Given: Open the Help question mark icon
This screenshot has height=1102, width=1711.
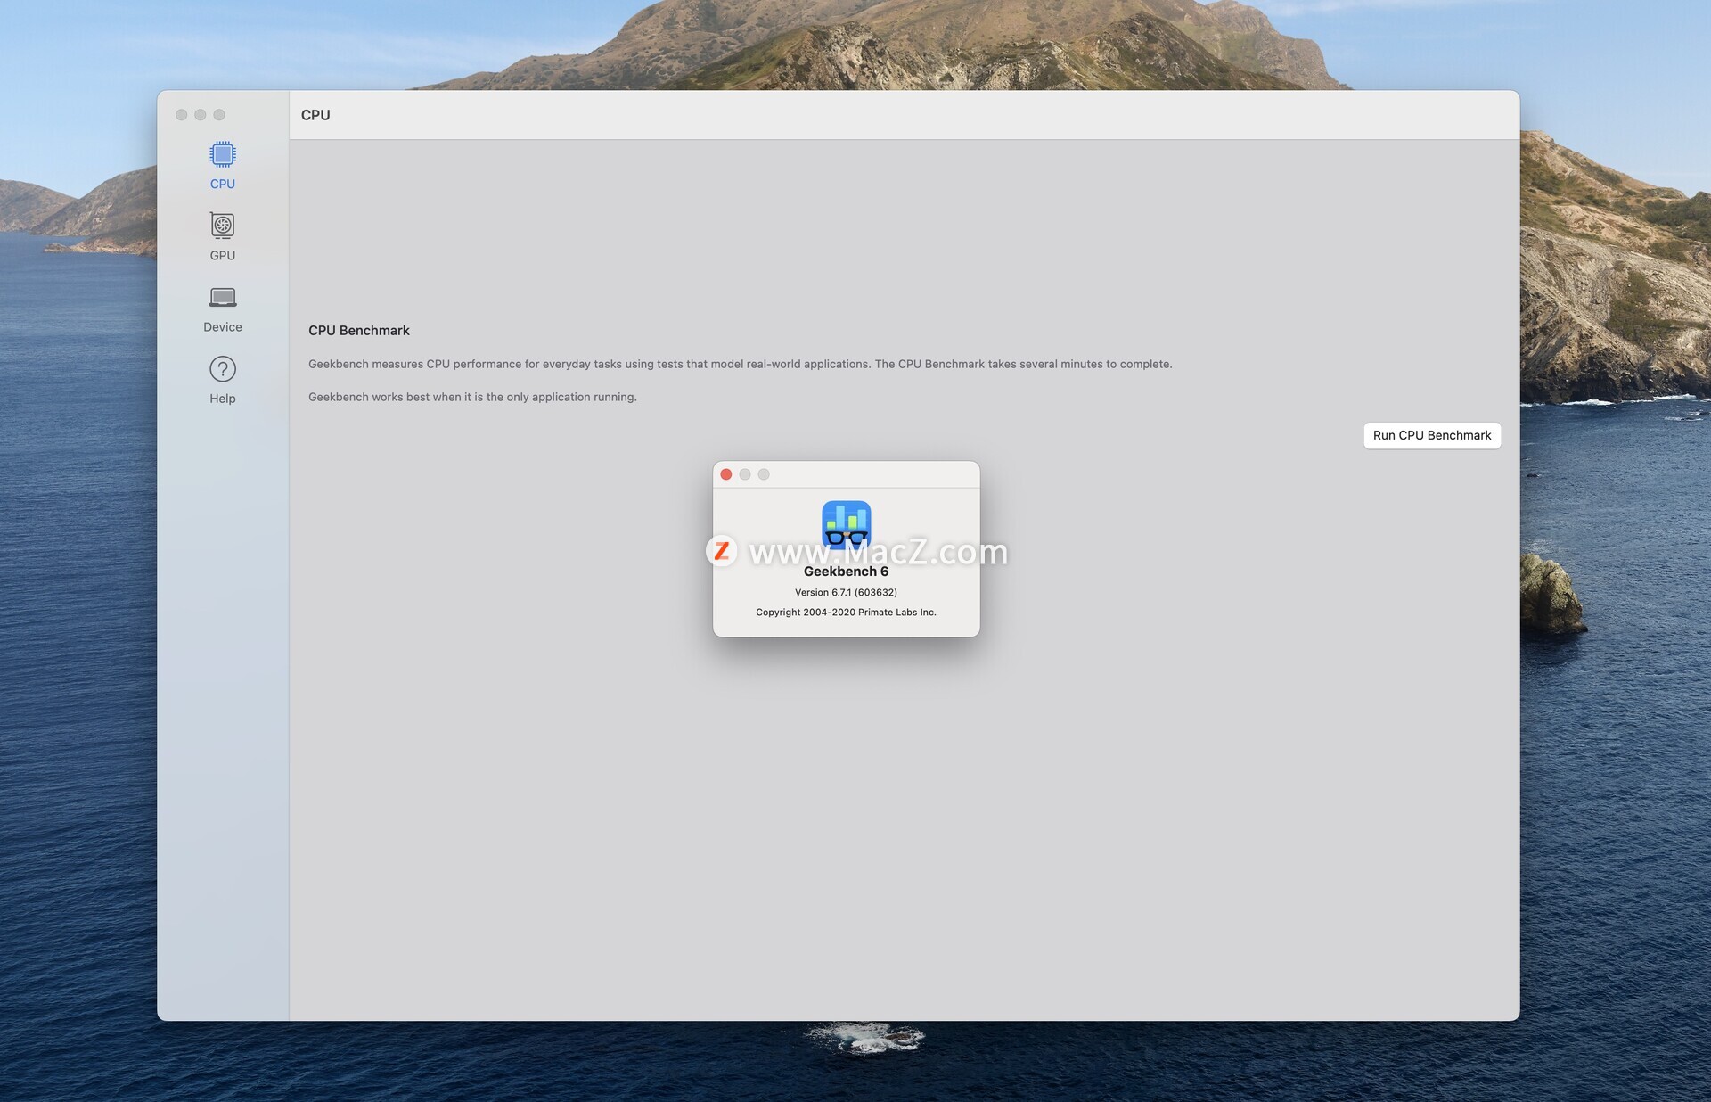Looking at the screenshot, I should click(223, 369).
